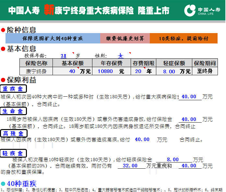This screenshot has width=226, height=192.
Task: Select the 存费期限 value 20
Action: pyautogui.click(x=138, y=71)
